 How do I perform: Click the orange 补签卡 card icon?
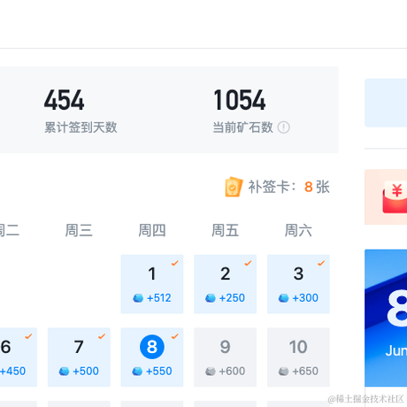(234, 187)
